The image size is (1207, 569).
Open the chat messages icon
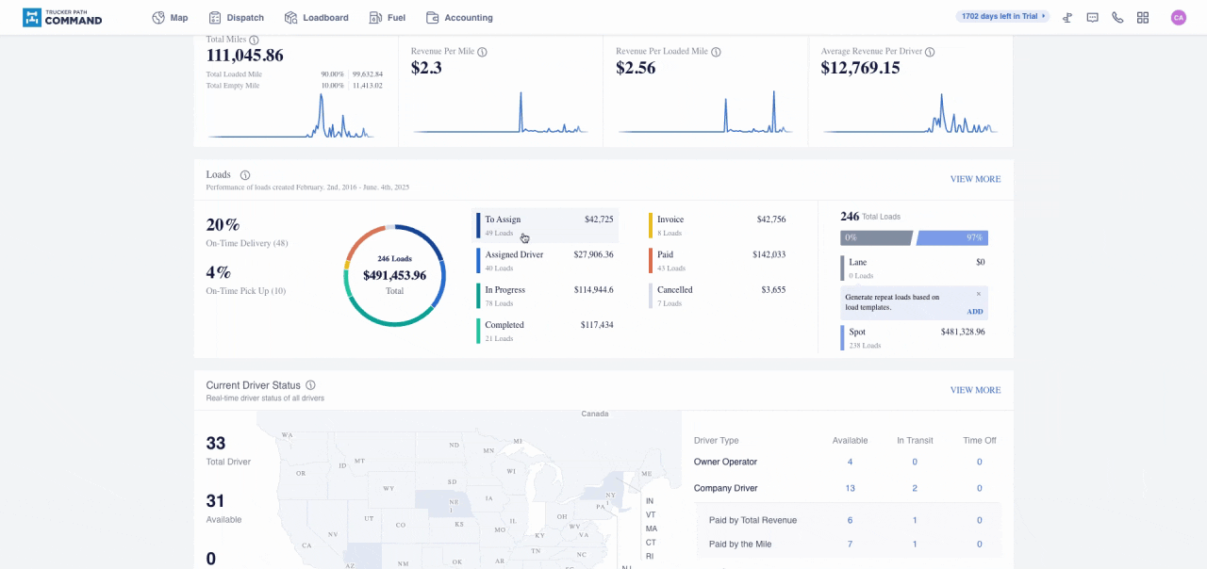1092,18
